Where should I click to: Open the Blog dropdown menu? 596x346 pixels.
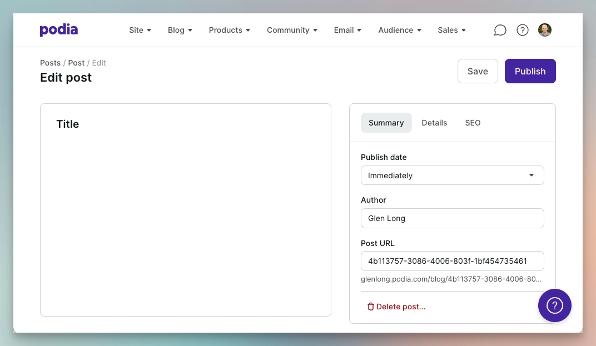180,30
